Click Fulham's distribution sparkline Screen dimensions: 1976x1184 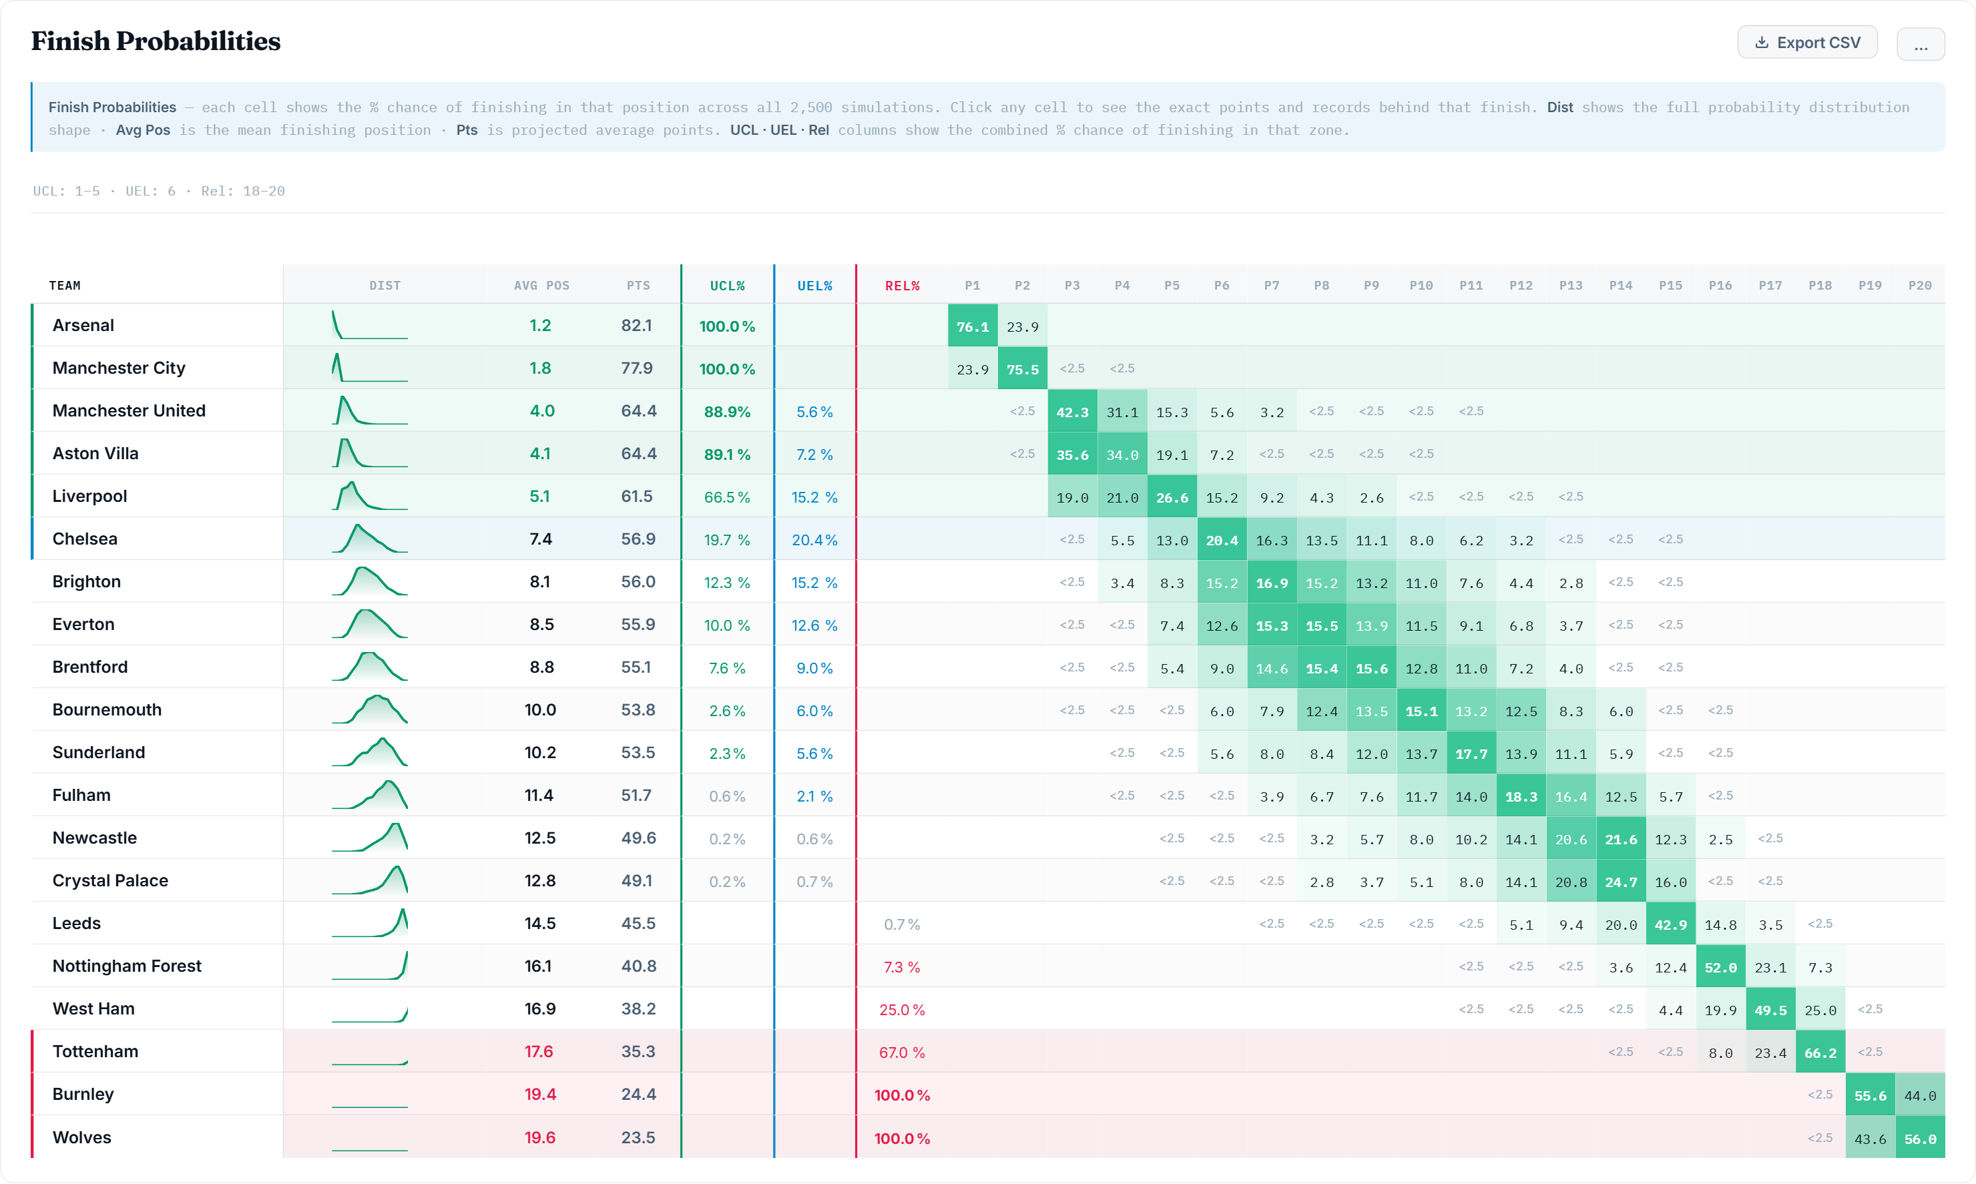coord(370,796)
